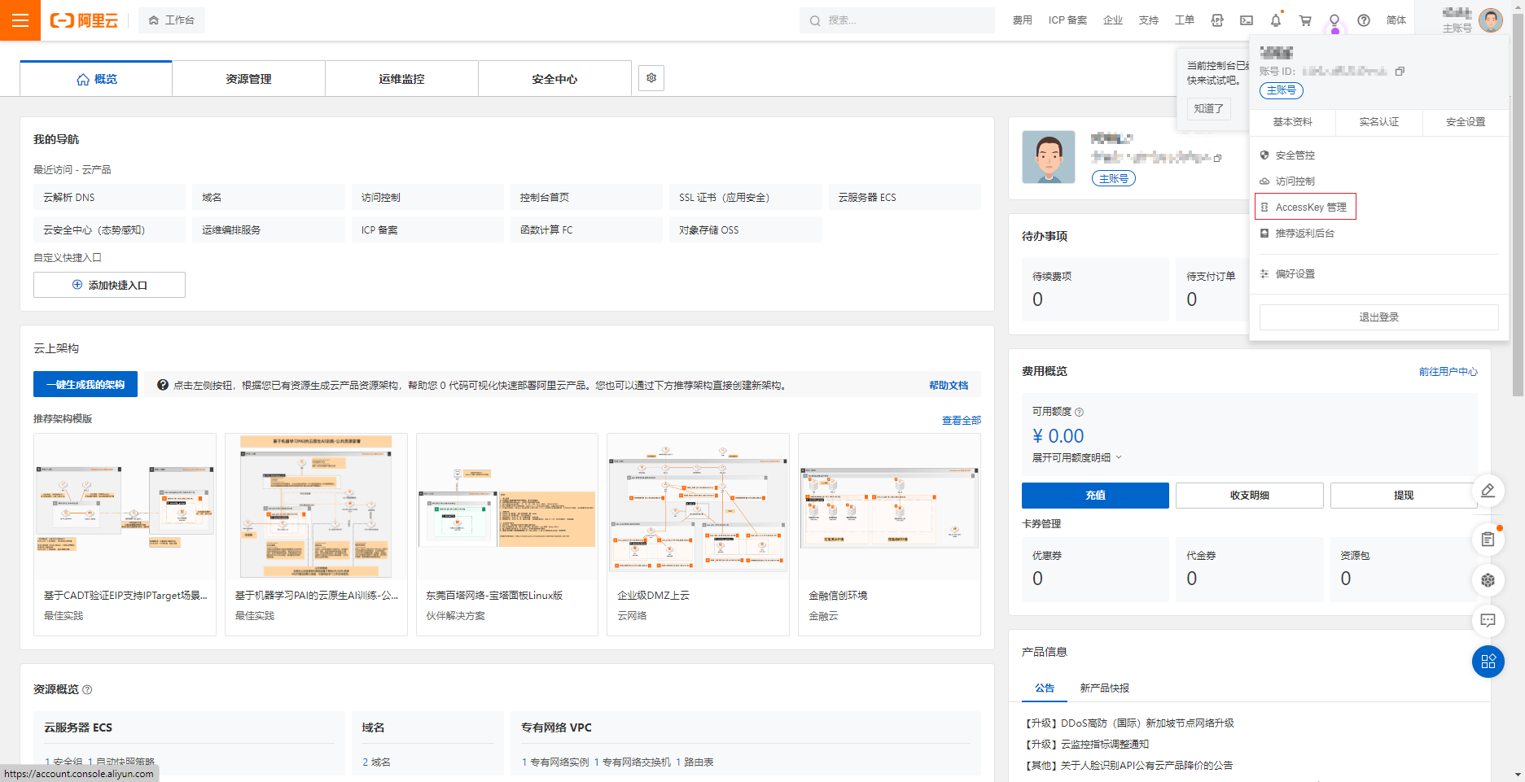Click 添加快捷入口 button
1525x782 pixels.
tap(109, 285)
